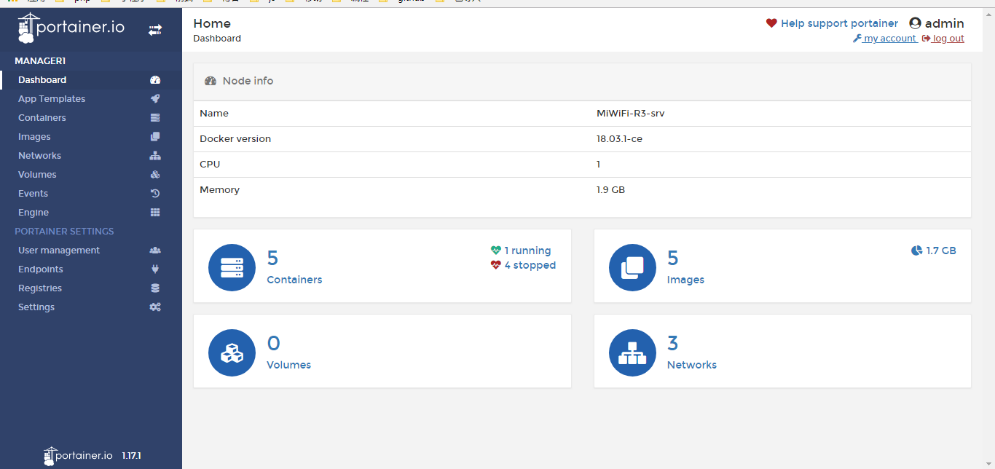The height and width of the screenshot is (469, 995).
Task: View running containers via 1 running link
Action: click(x=527, y=250)
